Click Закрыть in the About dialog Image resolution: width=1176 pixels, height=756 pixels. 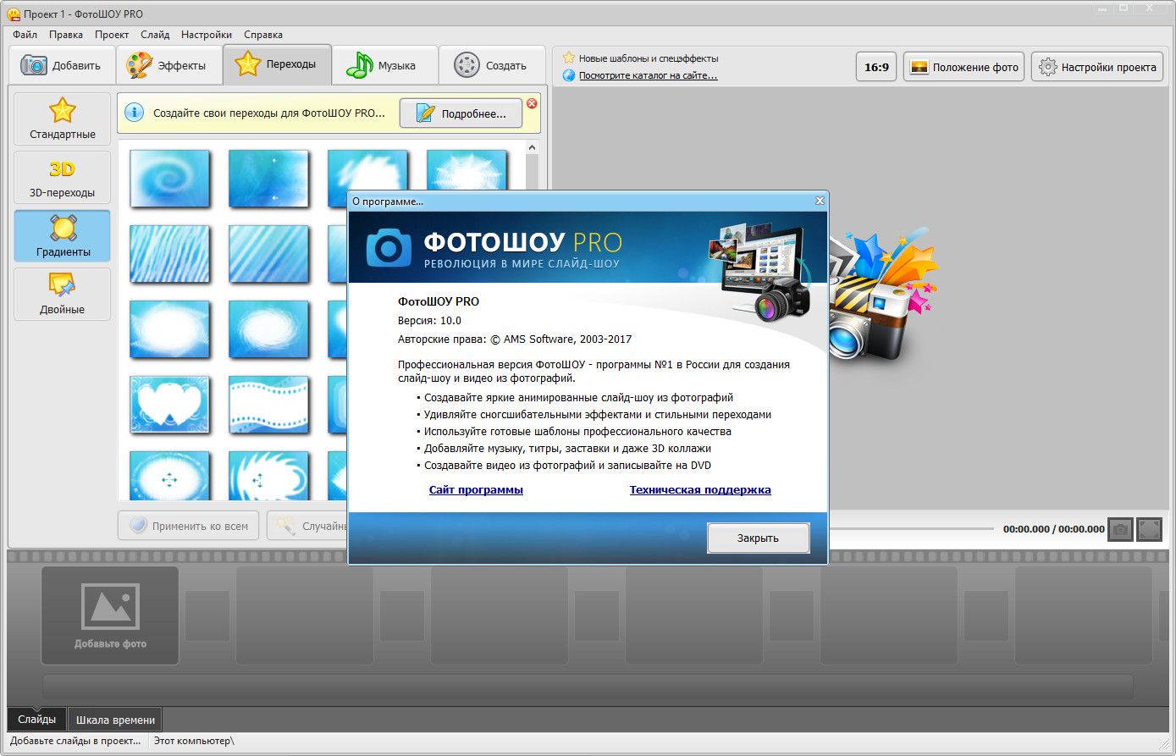pos(758,538)
